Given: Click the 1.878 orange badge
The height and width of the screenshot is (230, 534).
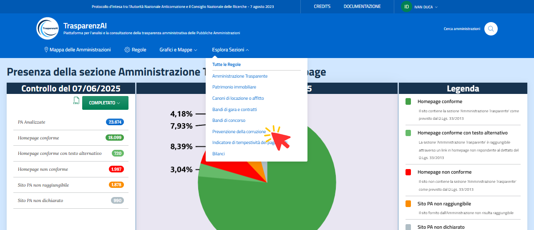Looking at the screenshot, I should 116,185.
